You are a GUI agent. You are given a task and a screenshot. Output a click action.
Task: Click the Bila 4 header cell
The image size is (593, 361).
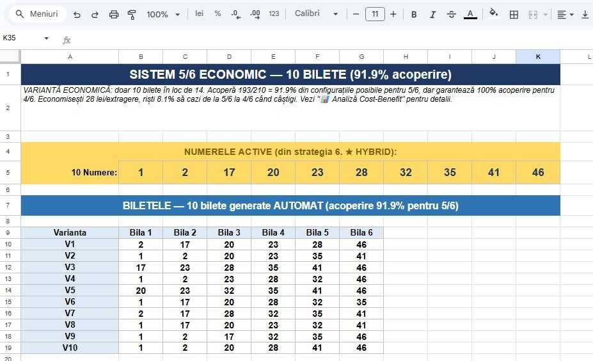click(273, 233)
